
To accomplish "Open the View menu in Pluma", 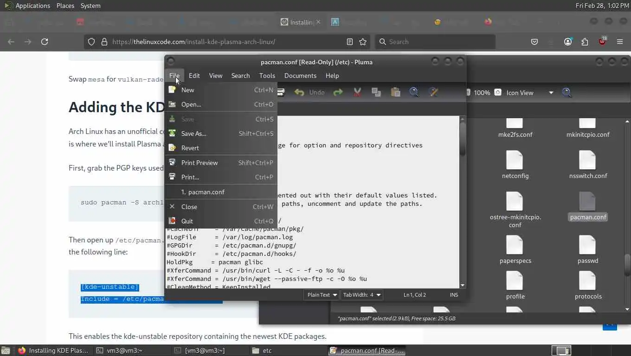I will (x=216, y=76).
